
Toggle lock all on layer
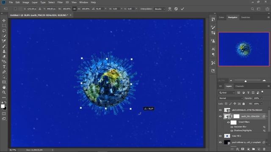(x=243, y=104)
